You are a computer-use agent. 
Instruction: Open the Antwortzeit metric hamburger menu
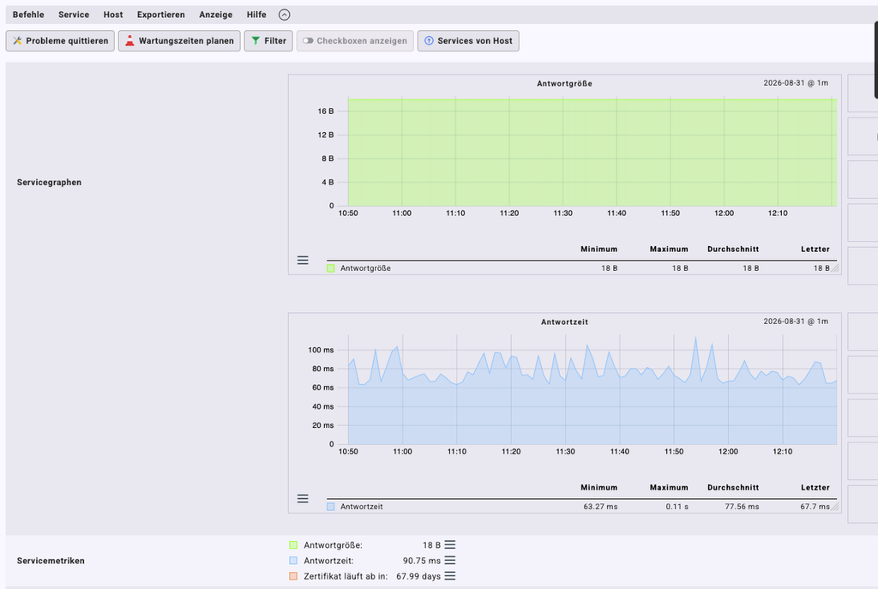coord(450,561)
